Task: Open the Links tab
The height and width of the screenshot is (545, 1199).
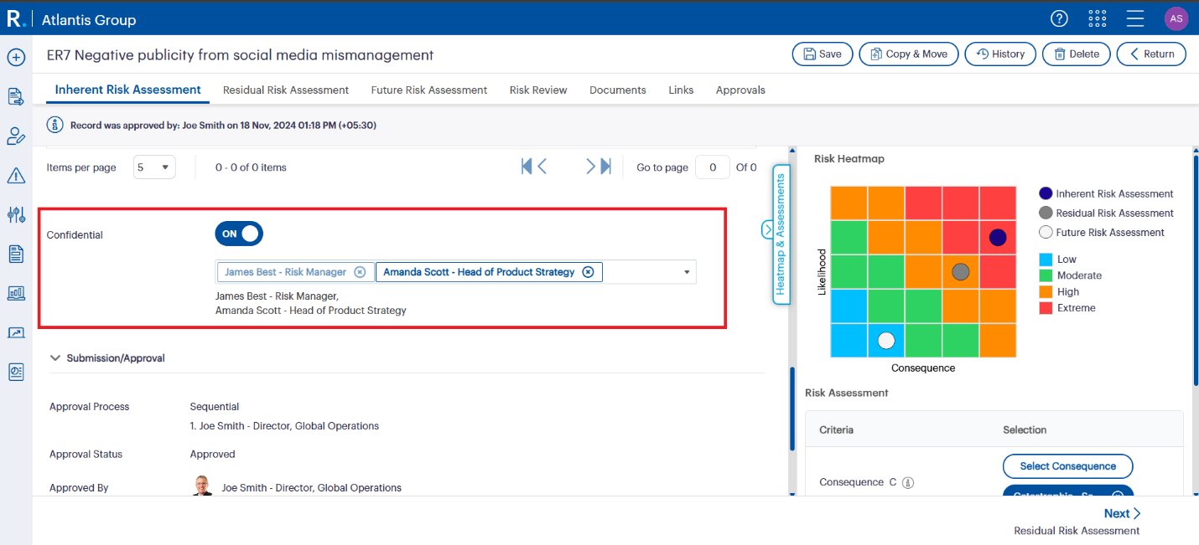Action: tap(681, 90)
